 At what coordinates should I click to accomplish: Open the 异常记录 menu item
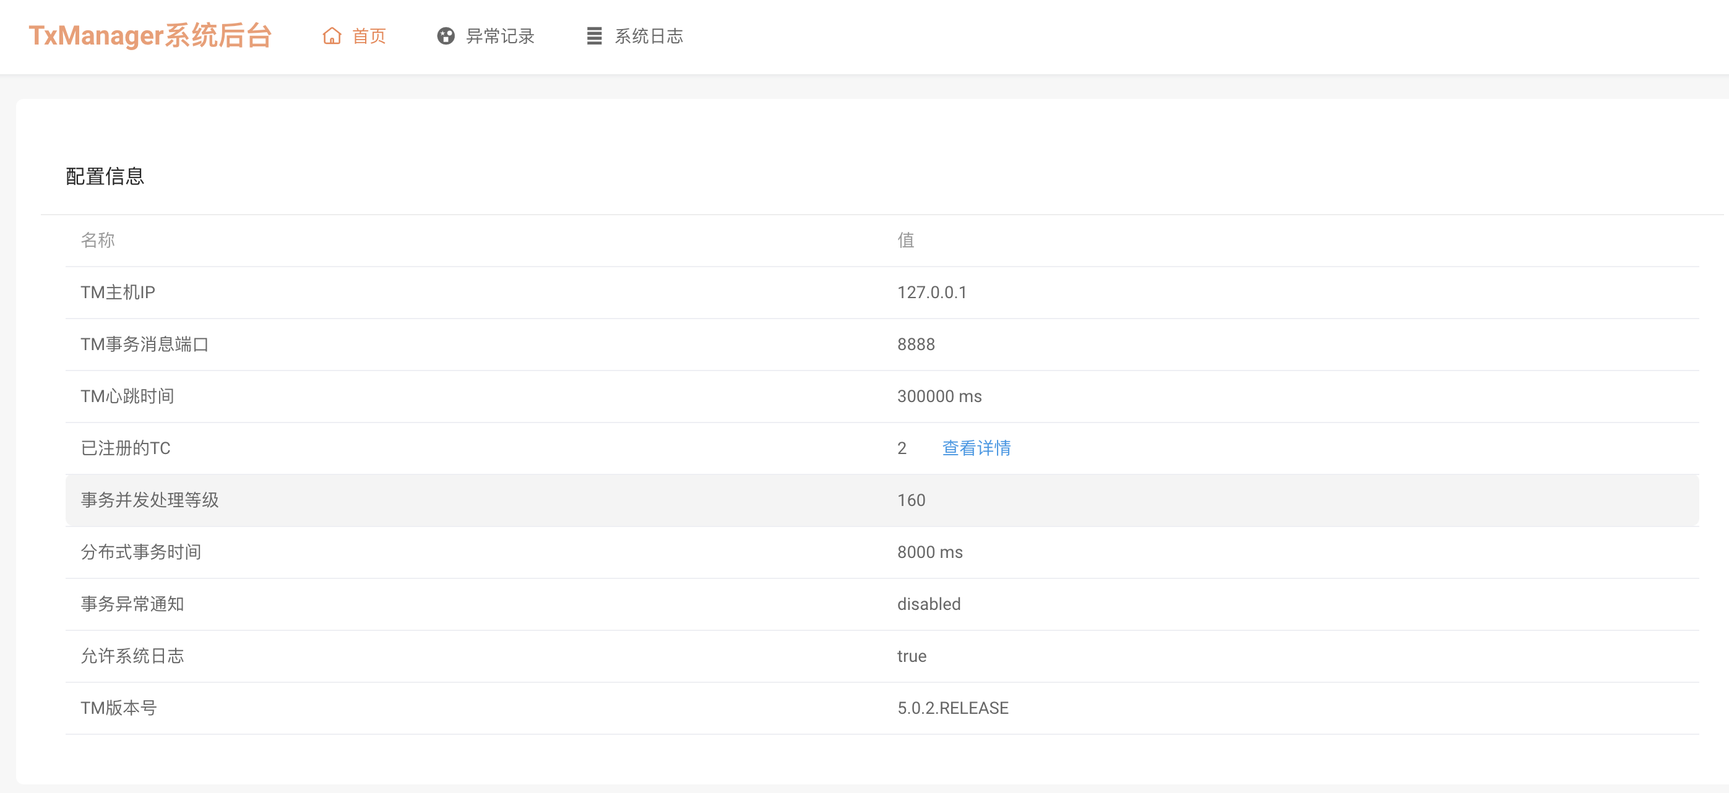(500, 36)
